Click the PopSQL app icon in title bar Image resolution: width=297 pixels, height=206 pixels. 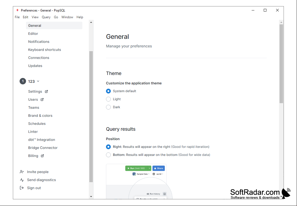[17, 10]
